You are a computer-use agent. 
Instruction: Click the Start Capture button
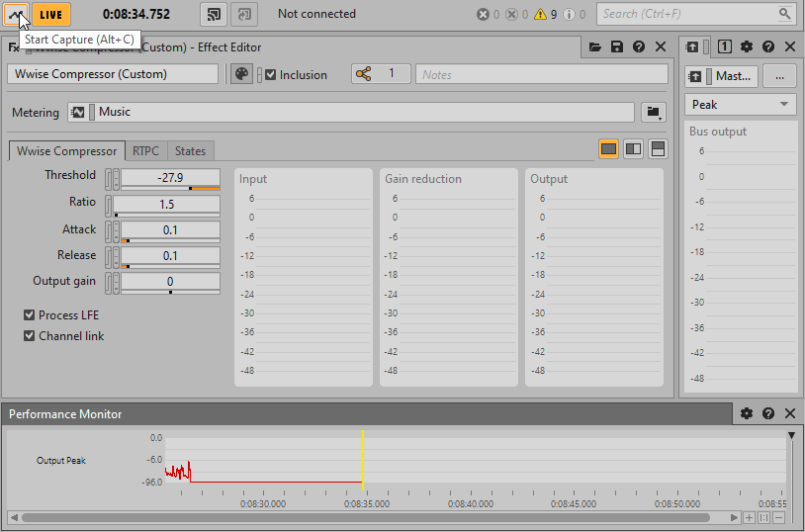tap(17, 14)
